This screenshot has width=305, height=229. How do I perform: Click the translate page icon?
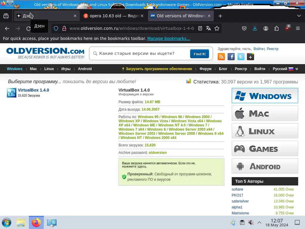tap(208, 28)
